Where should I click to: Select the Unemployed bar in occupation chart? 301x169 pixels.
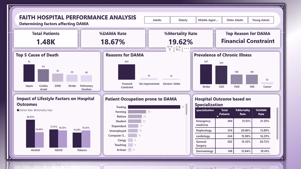[x=133, y=131]
